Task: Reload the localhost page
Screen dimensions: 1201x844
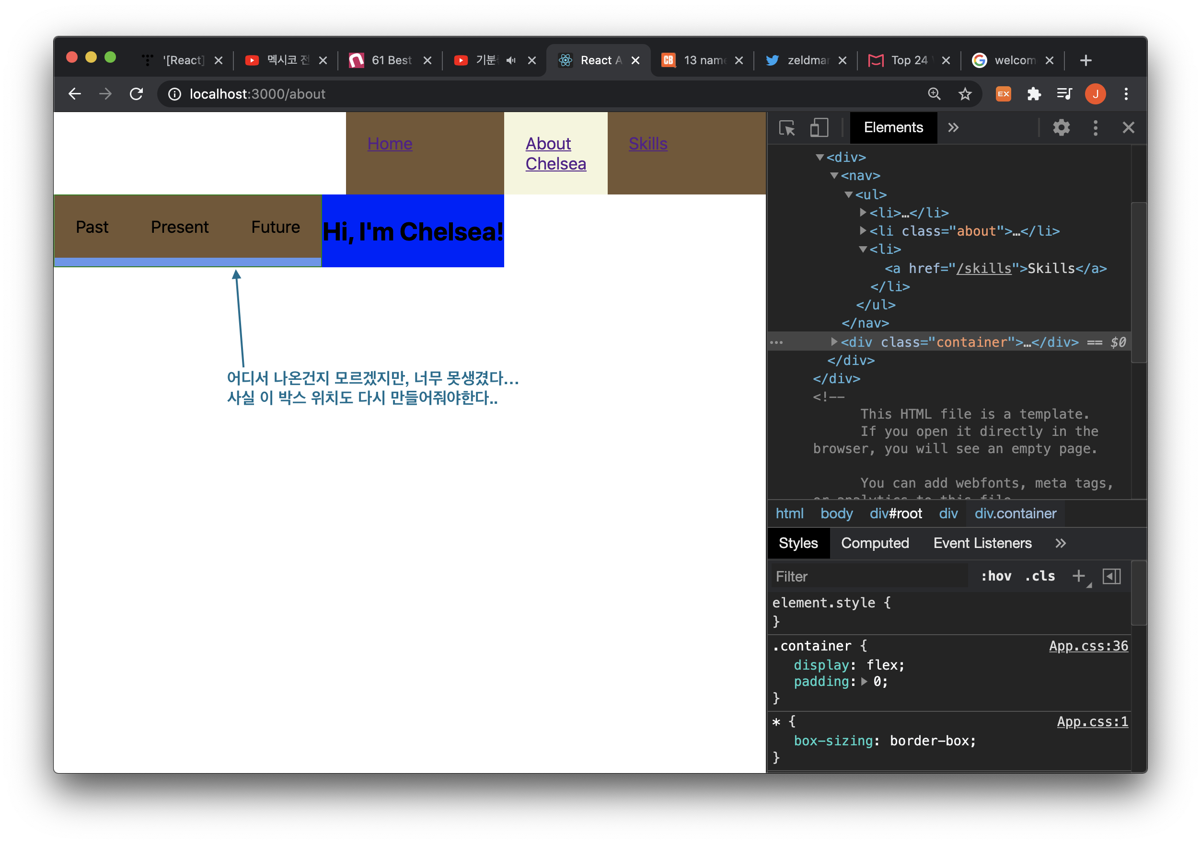Action: tap(137, 94)
